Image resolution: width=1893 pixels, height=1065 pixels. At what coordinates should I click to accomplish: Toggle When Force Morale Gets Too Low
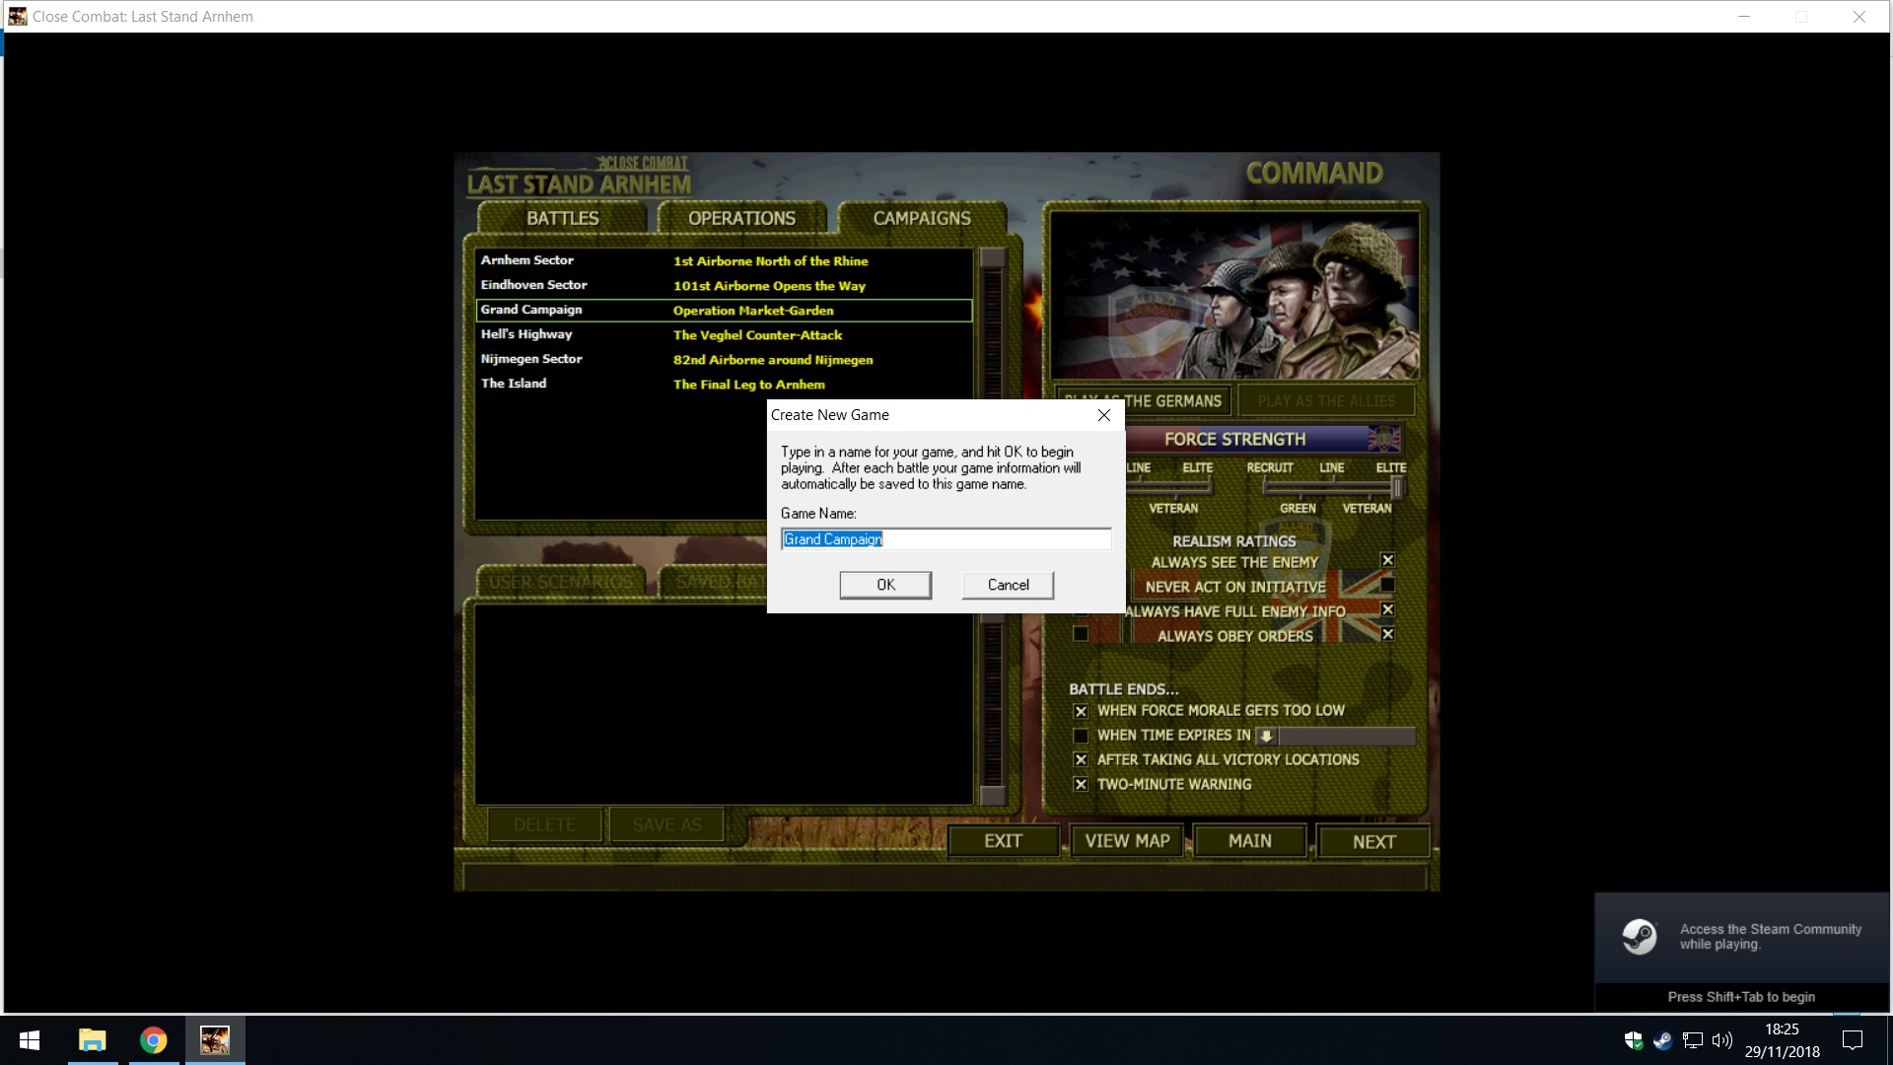coord(1081,711)
